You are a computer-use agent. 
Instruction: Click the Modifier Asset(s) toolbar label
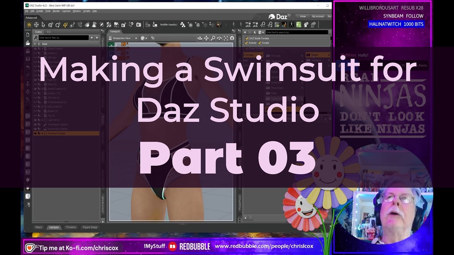click(x=169, y=25)
